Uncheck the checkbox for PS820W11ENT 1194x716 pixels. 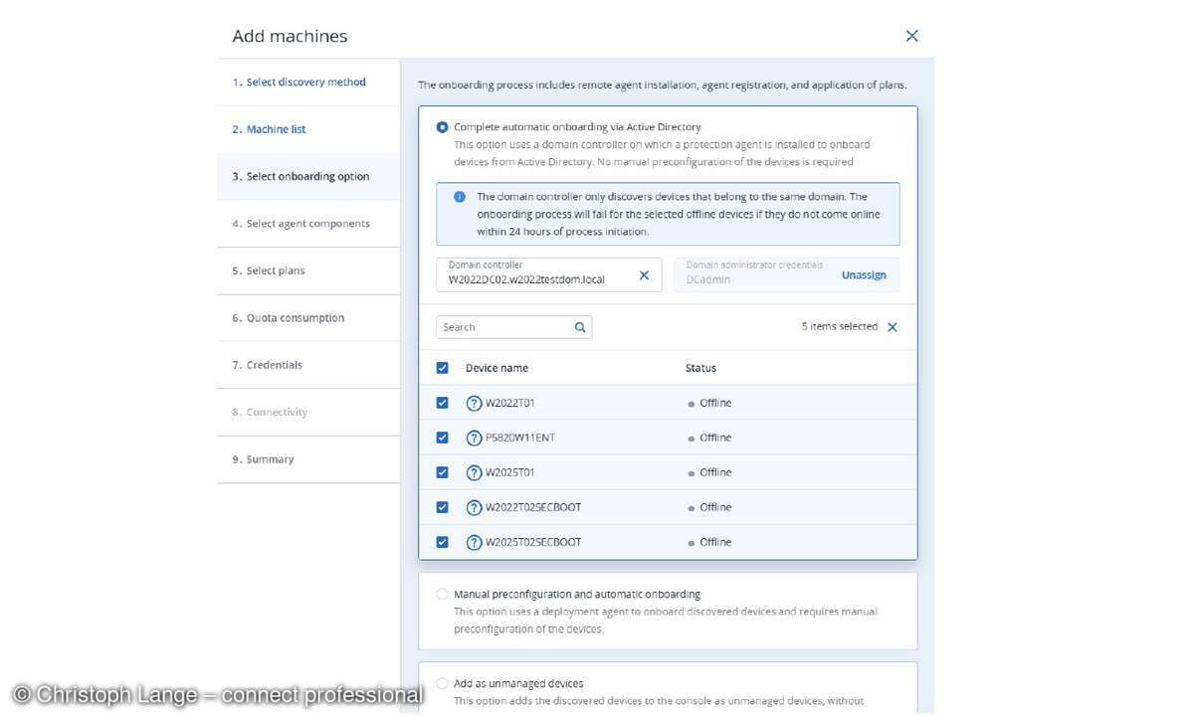click(442, 438)
